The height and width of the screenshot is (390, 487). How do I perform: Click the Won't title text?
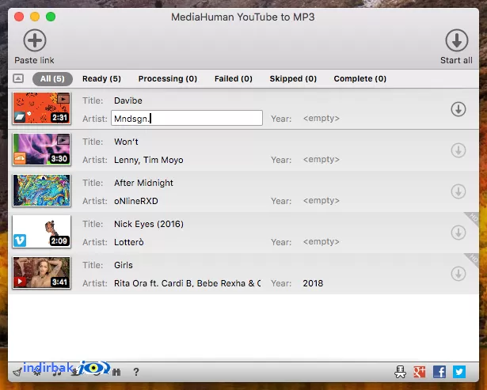click(126, 142)
